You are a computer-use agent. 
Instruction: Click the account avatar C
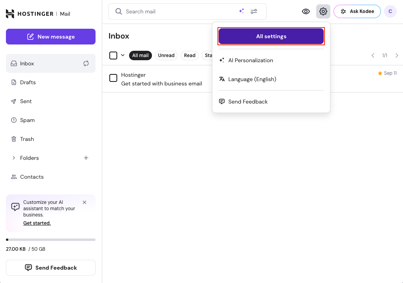pyautogui.click(x=390, y=11)
